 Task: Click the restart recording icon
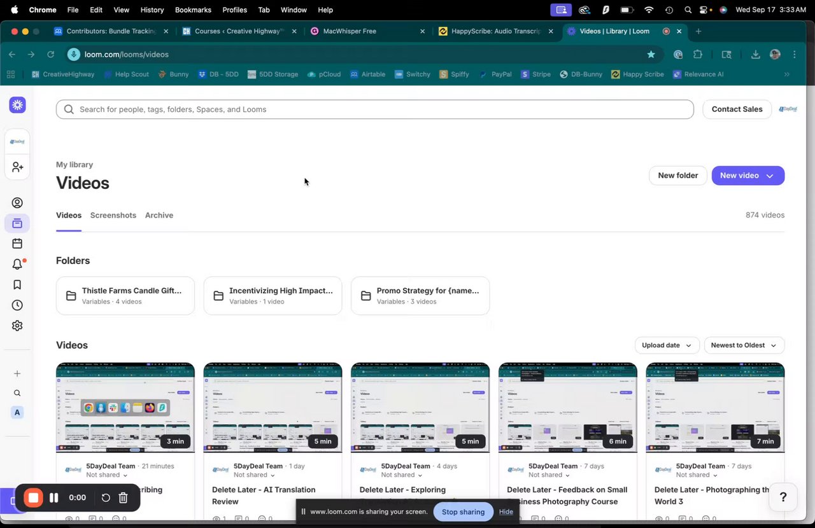pos(106,497)
